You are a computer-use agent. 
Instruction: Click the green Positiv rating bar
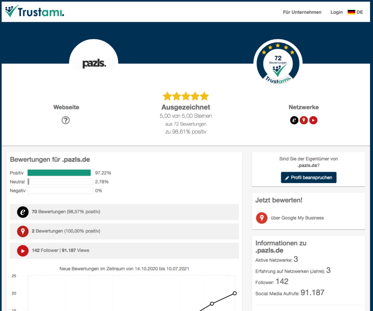tap(59, 173)
